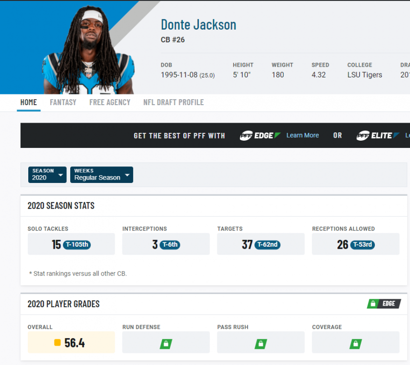Click the LSU Tigers college value

click(x=365, y=75)
